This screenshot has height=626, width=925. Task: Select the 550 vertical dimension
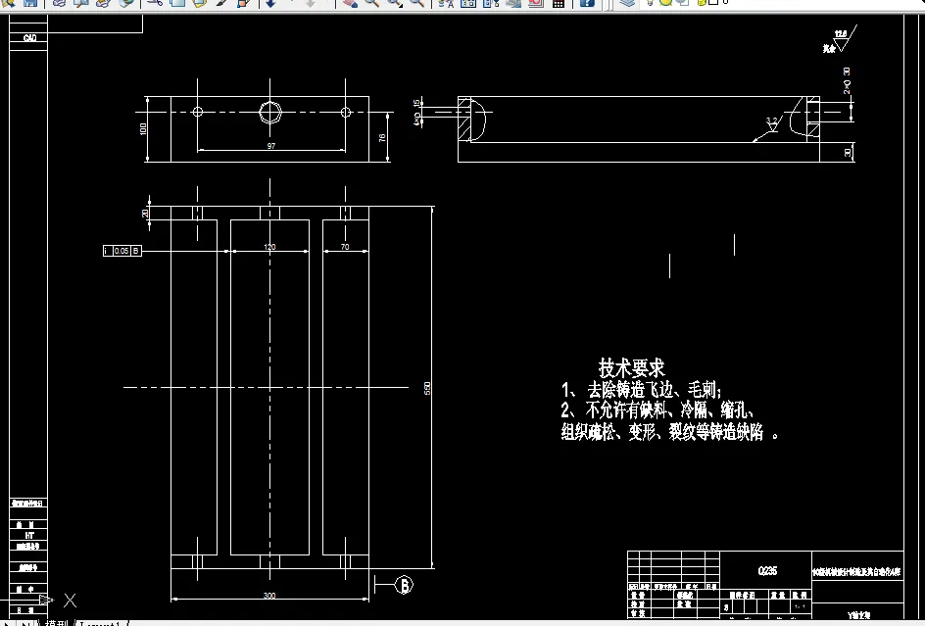point(427,388)
